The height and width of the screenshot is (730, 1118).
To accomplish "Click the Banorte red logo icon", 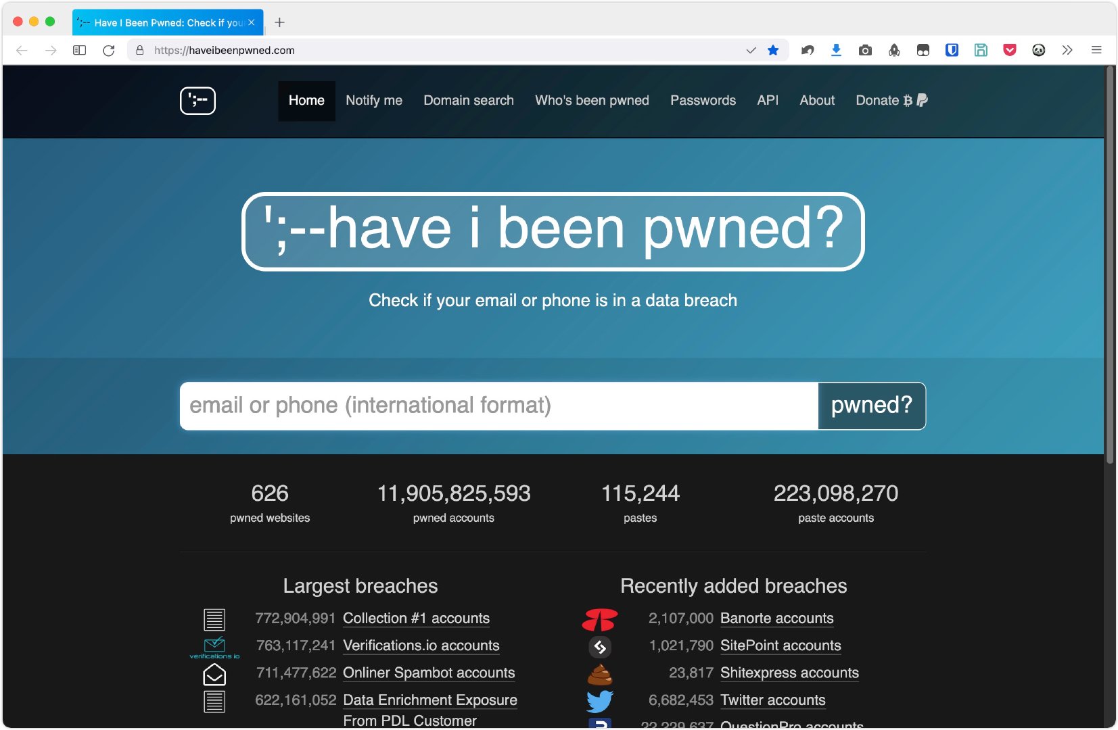I will click(x=600, y=619).
